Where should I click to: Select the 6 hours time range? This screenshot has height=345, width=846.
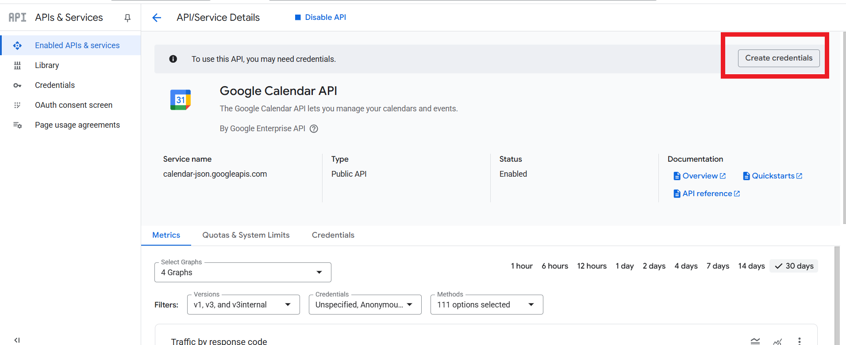(x=555, y=266)
